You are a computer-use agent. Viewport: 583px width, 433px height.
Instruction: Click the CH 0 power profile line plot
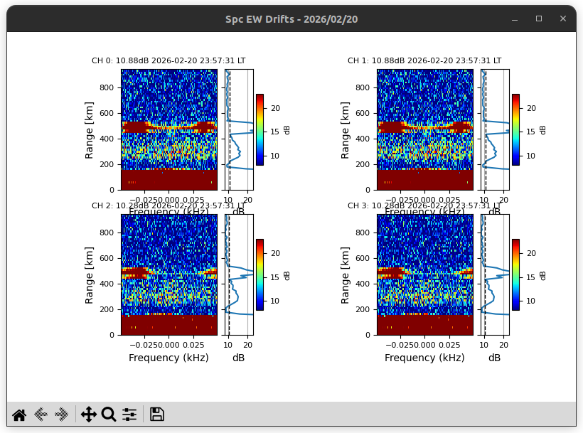click(238, 129)
